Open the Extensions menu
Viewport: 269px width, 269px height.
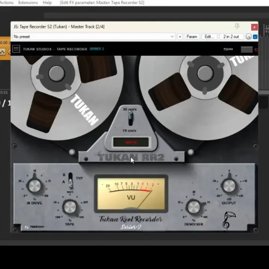pyautogui.click(x=28, y=3)
